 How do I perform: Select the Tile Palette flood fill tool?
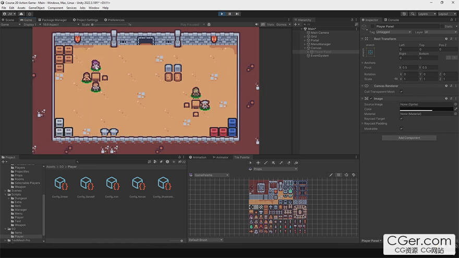(296, 163)
